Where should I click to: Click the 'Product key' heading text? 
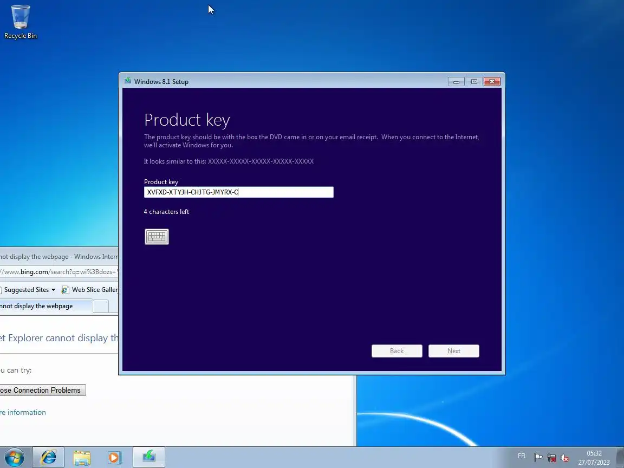click(x=187, y=120)
